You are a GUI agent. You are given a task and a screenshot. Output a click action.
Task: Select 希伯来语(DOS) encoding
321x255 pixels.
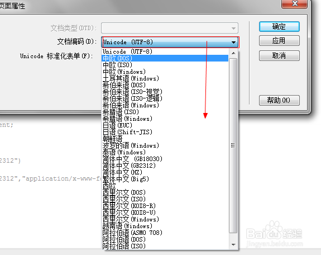(x=165, y=85)
